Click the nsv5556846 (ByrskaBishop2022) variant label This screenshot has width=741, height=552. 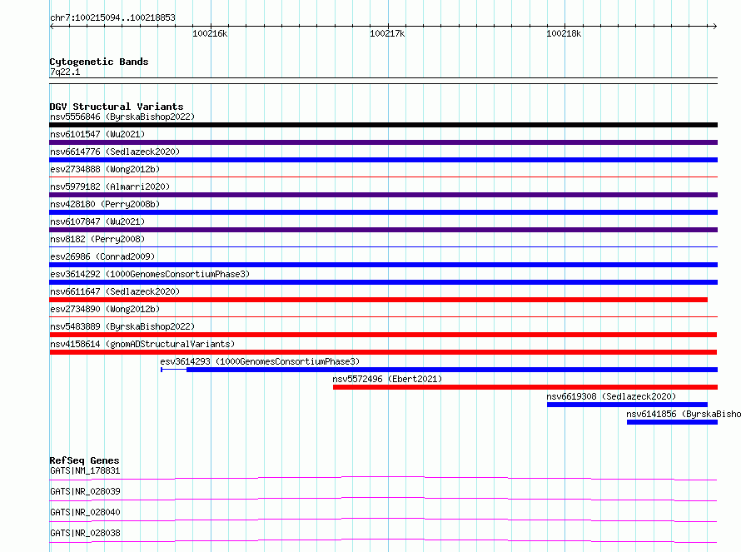pyautogui.click(x=122, y=117)
